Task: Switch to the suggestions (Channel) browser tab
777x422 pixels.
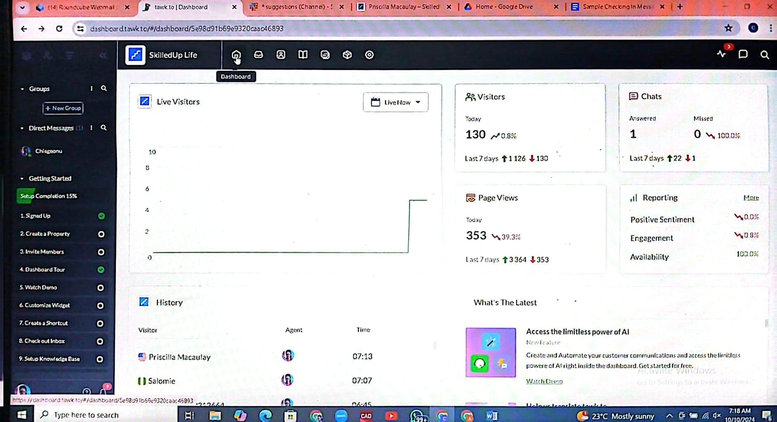Action: [x=296, y=7]
